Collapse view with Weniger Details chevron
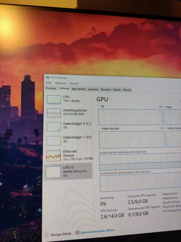 click(46, 235)
